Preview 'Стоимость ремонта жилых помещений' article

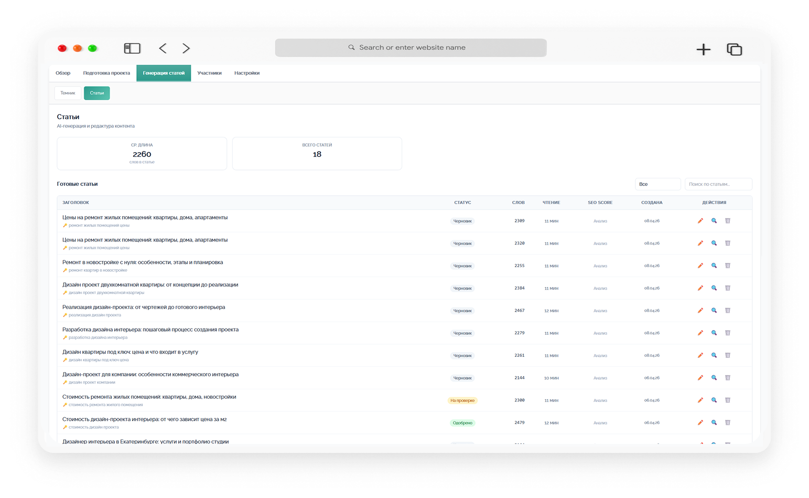pyautogui.click(x=714, y=400)
